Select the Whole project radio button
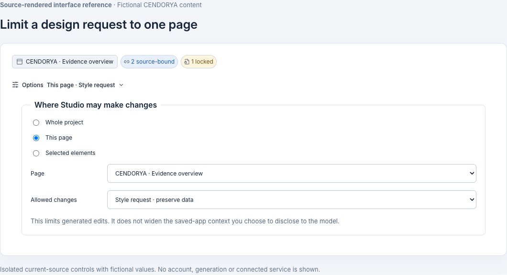Viewport: 507px width, 275px height. tap(36, 123)
